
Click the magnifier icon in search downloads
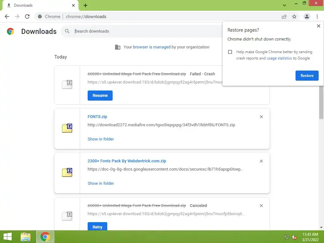[67, 31]
